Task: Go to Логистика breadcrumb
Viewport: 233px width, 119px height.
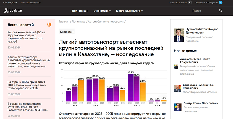Action: pos(79,22)
